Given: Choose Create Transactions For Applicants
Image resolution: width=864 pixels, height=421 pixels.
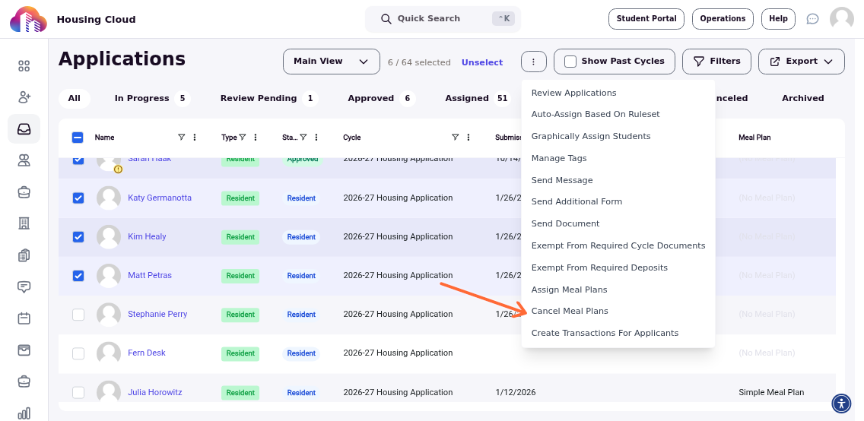Looking at the screenshot, I should tap(605, 334).
